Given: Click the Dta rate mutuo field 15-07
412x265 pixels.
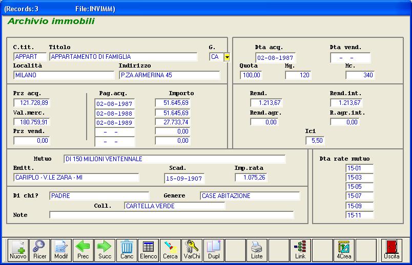Looking at the screenshot, I should pos(359,196).
